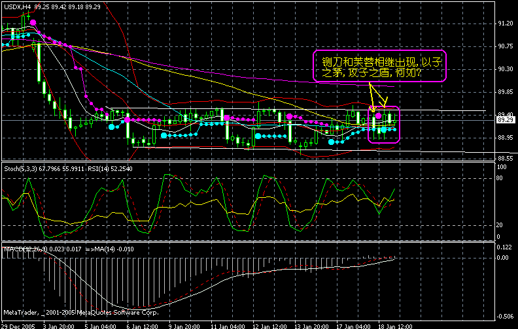Click the 0.00 value on MACD scale
This screenshot has width=518, height=329.
coord(502,258)
